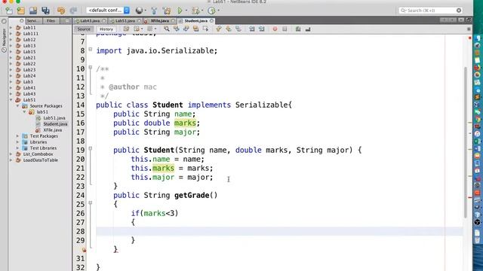Click the Find Selection magnifier icon in editor toolbar
This screenshot has width=483, height=271.
pos(166,29)
